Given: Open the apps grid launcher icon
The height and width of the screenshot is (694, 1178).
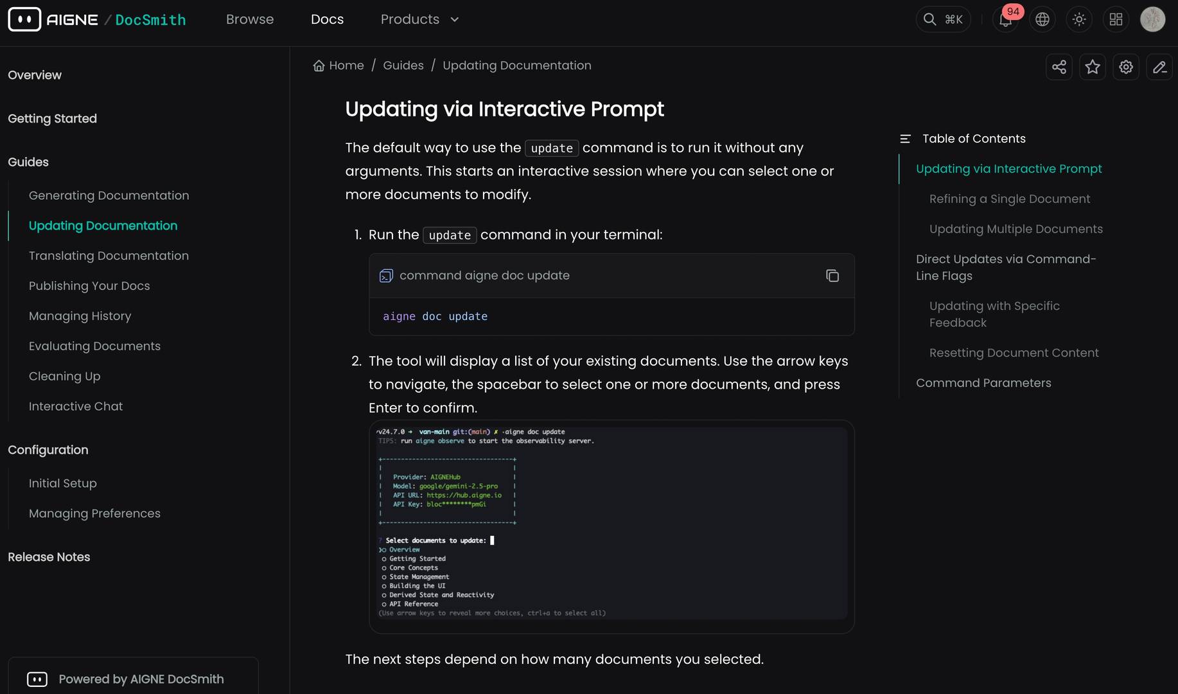Looking at the screenshot, I should tap(1116, 19).
